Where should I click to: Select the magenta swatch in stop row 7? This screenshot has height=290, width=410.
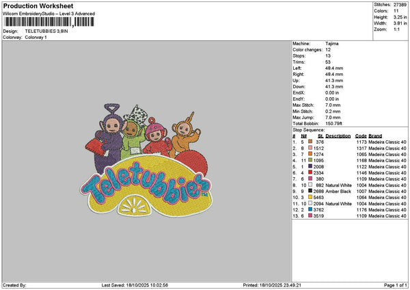[x=310, y=179]
